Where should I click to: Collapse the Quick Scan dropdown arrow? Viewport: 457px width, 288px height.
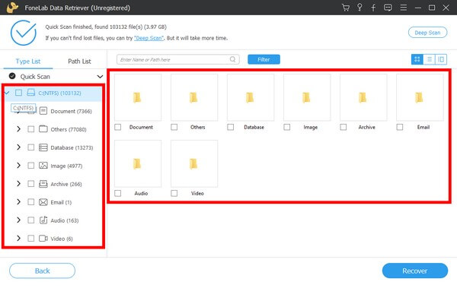click(x=100, y=77)
